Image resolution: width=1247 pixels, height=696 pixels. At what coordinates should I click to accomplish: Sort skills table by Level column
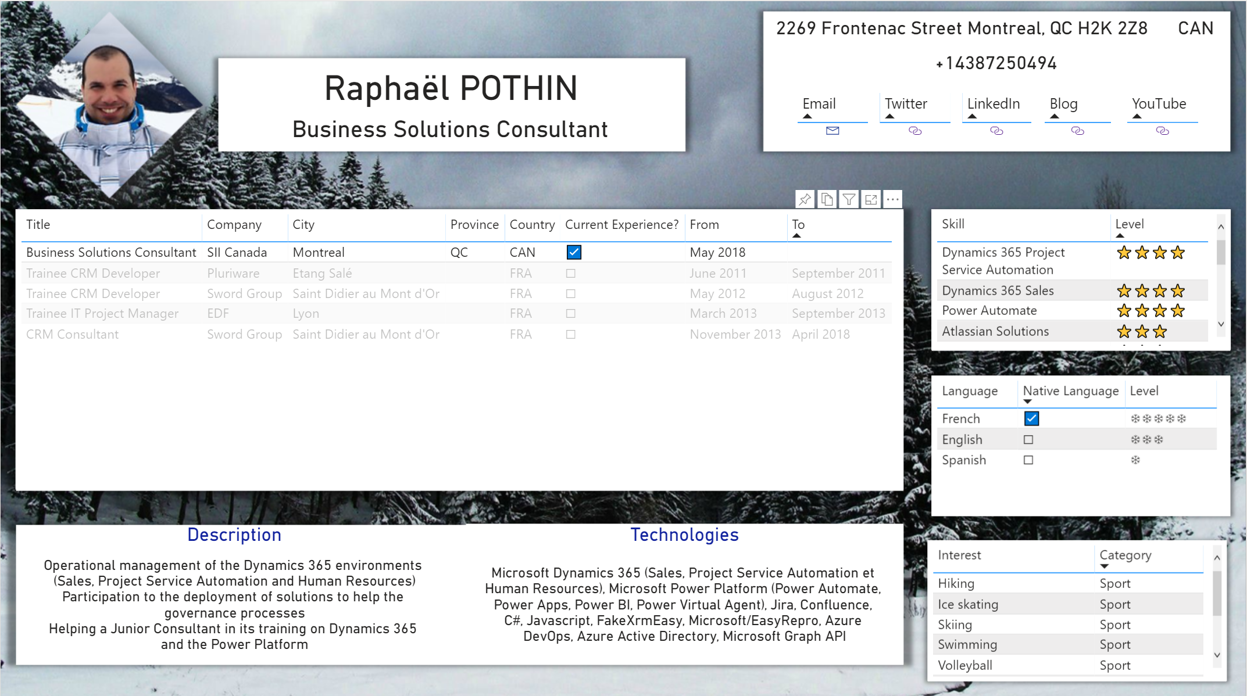tap(1129, 224)
